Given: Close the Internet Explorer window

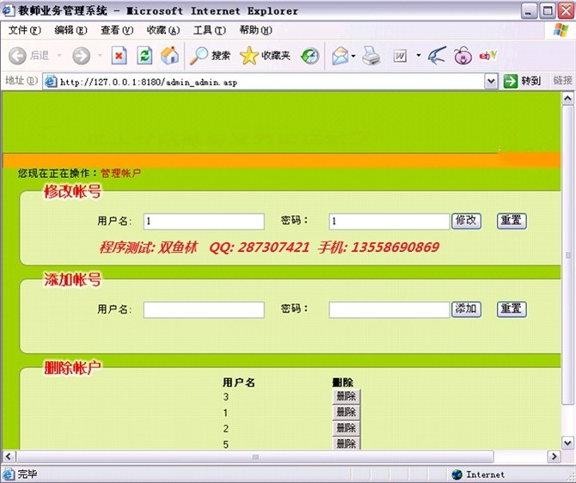Looking at the screenshot, I should 566,11.
